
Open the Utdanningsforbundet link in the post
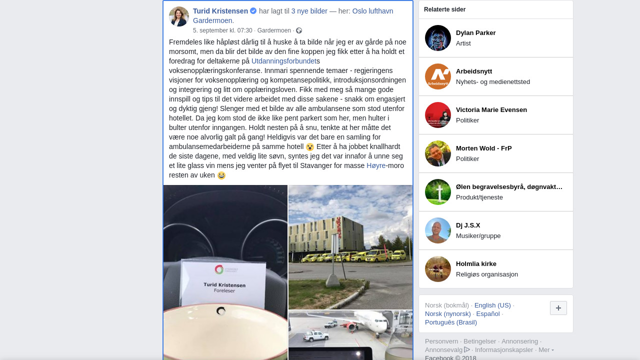pyautogui.click(x=284, y=61)
